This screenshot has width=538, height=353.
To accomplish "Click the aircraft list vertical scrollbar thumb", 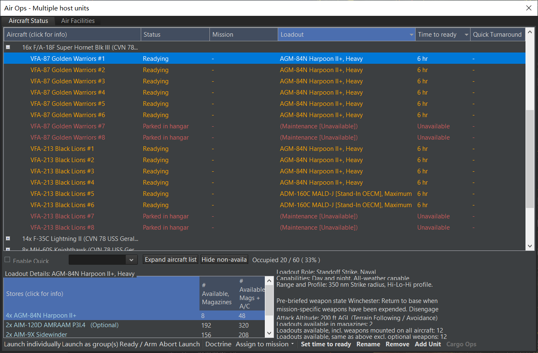I will pos(530,159).
